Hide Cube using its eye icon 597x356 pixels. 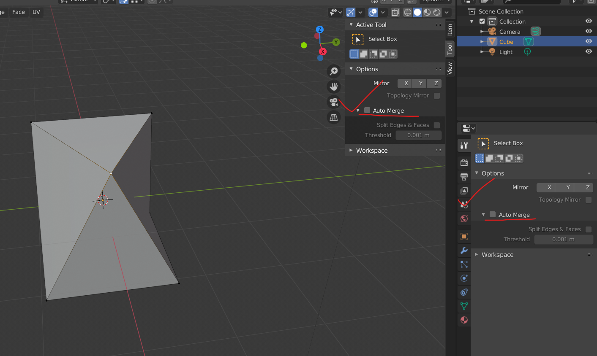coord(589,41)
